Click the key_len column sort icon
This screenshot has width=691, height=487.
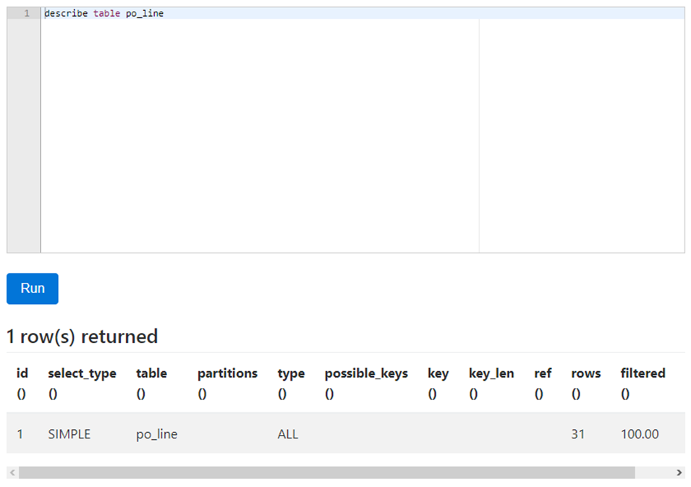pos(474,394)
